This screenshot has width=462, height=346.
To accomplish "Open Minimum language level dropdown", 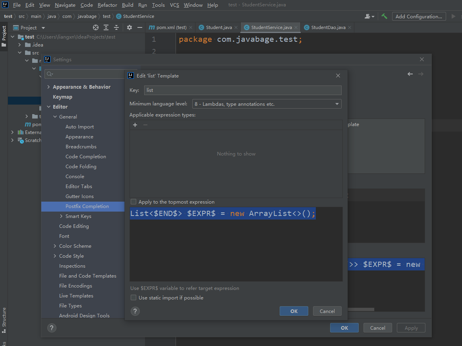I will 267,104.
